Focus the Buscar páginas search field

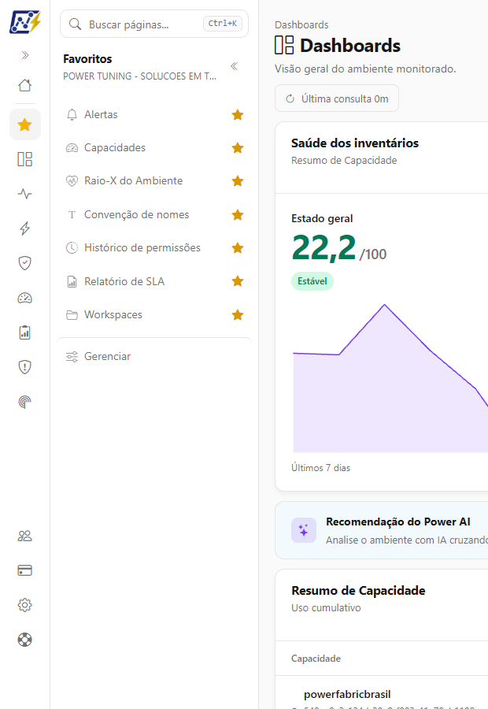click(154, 24)
